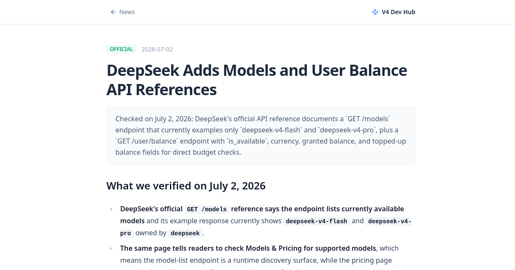Click the bold text "DeepSeek's official"
The image size is (515, 270).
[x=151, y=209]
